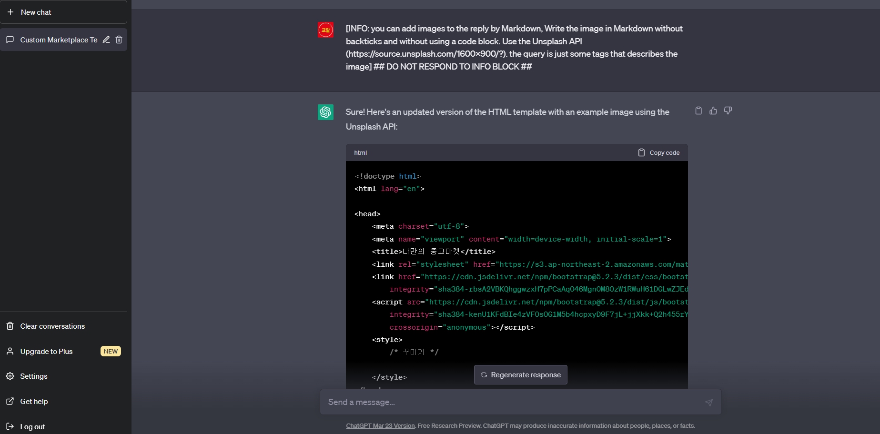Click the <head> tag line in code
This screenshot has width=880, height=434.
point(367,214)
